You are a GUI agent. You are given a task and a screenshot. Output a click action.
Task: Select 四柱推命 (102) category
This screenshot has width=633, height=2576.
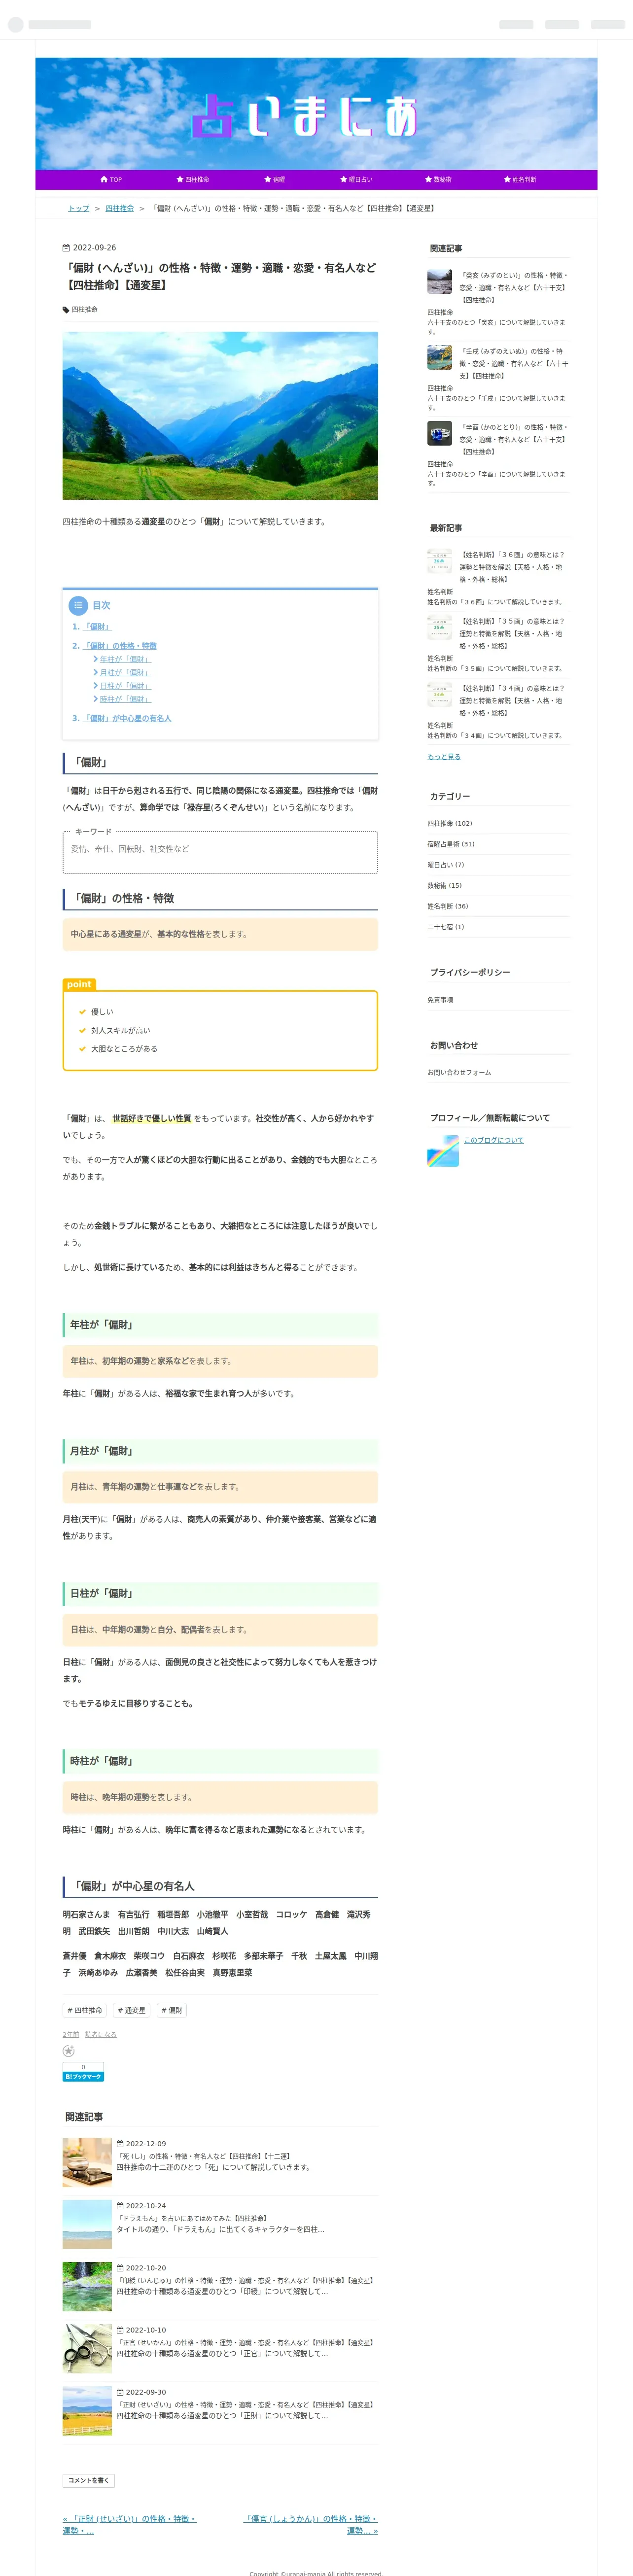[450, 824]
